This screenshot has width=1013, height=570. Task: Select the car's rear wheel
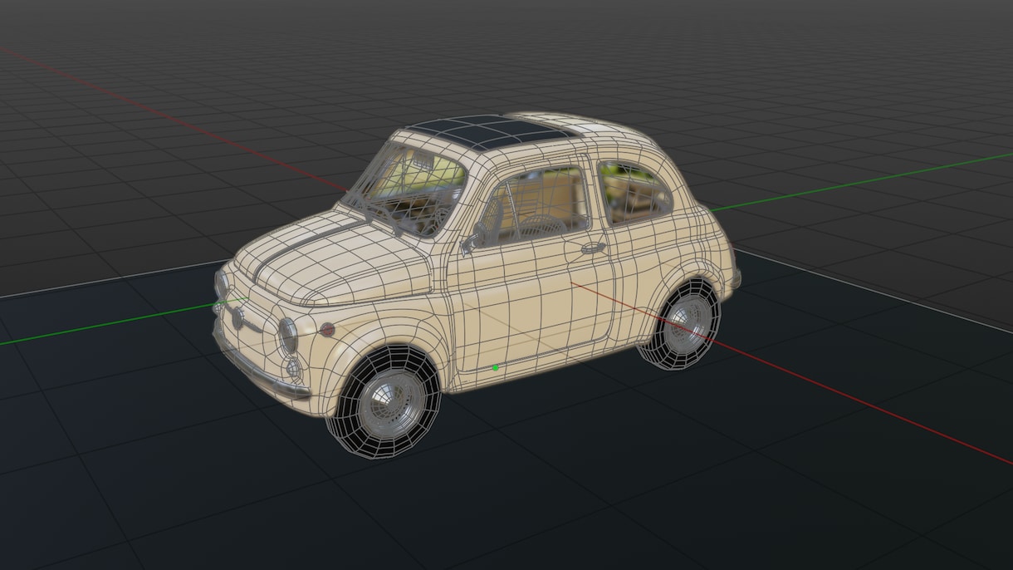click(679, 324)
